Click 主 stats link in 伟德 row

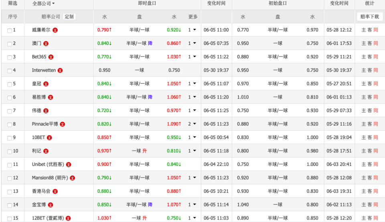(364, 110)
